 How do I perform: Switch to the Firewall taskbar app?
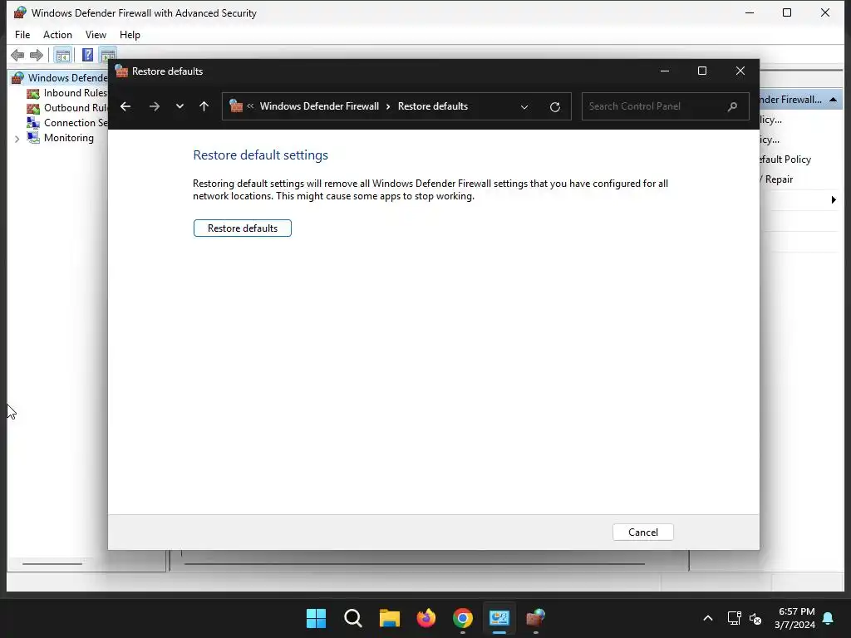click(x=536, y=618)
